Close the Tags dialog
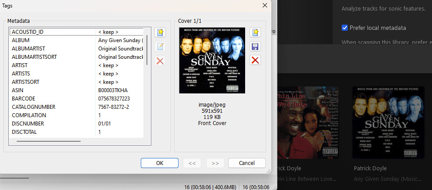This screenshot has width=432, height=190. (265, 5)
